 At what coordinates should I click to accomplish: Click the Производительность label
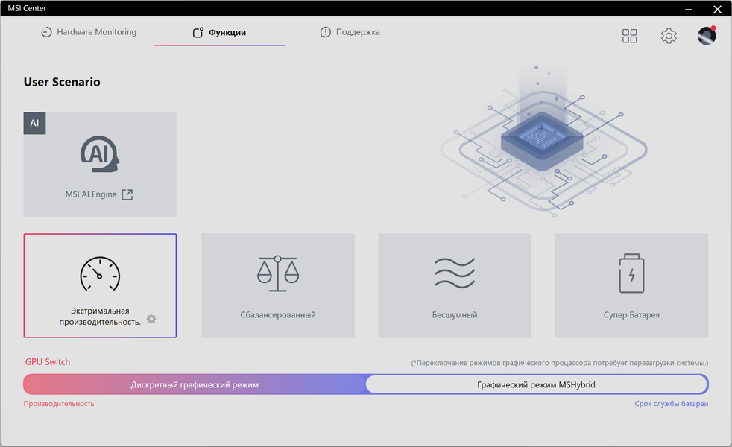[x=59, y=404]
